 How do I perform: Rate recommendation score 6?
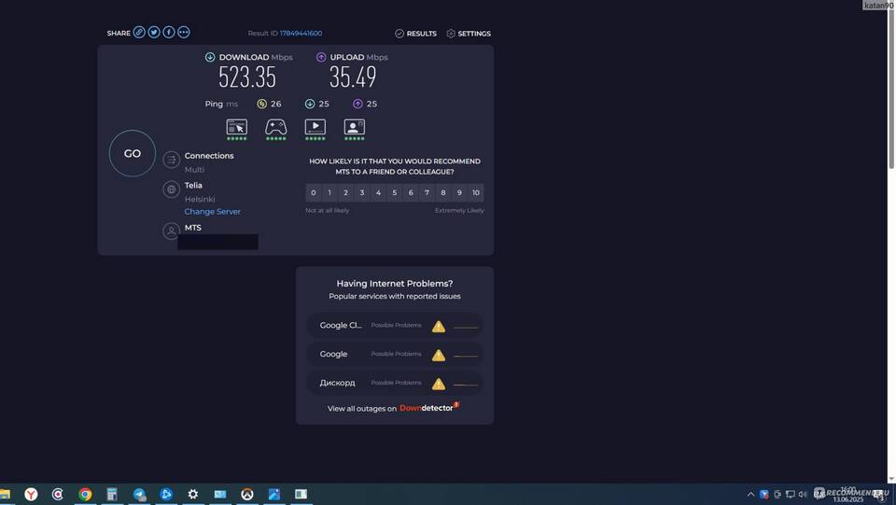(x=411, y=192)
